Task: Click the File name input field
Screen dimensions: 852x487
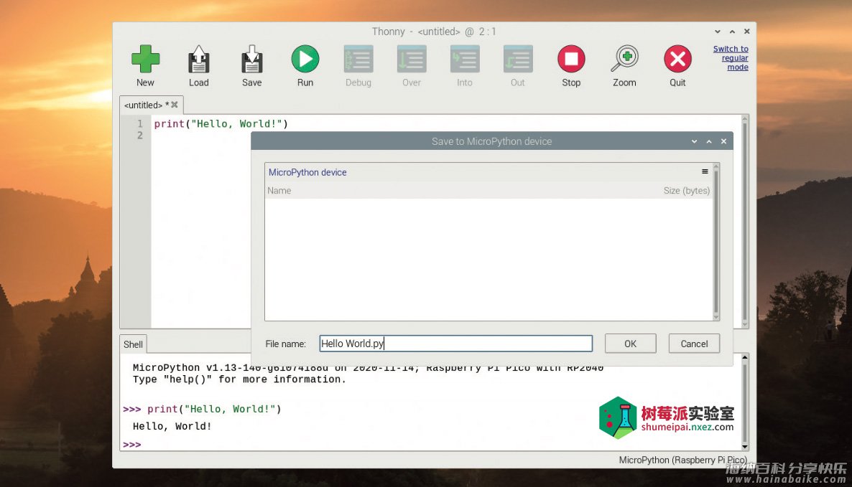Action: click(x=456, y=344)
